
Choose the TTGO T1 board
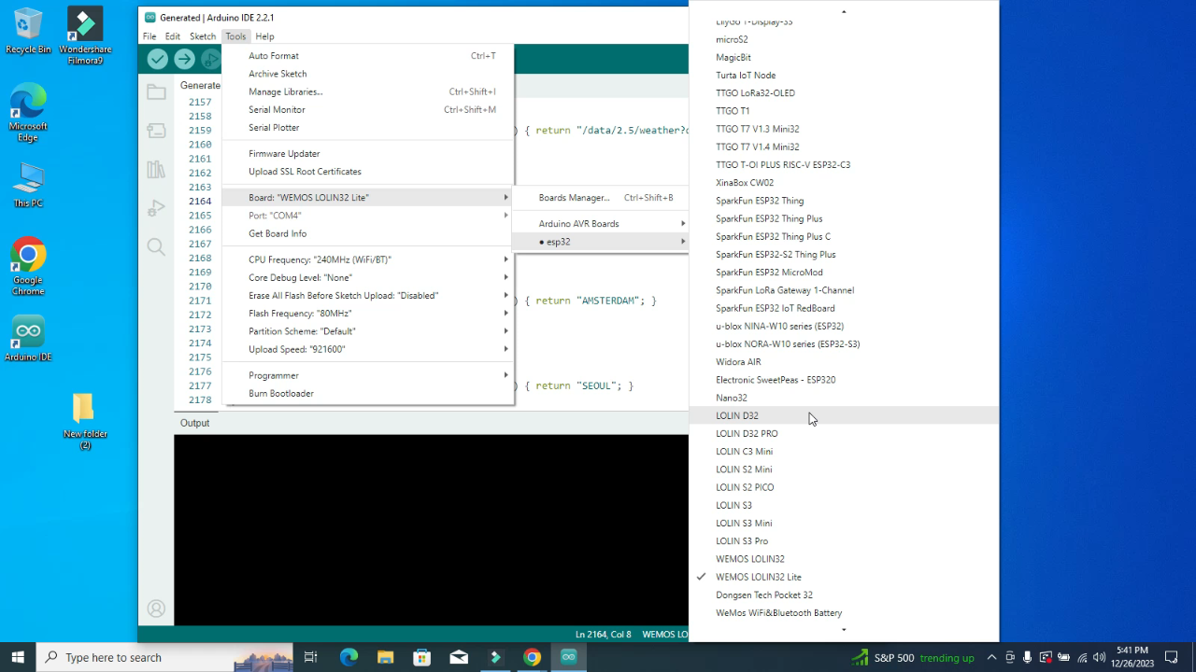pos(844,111)
